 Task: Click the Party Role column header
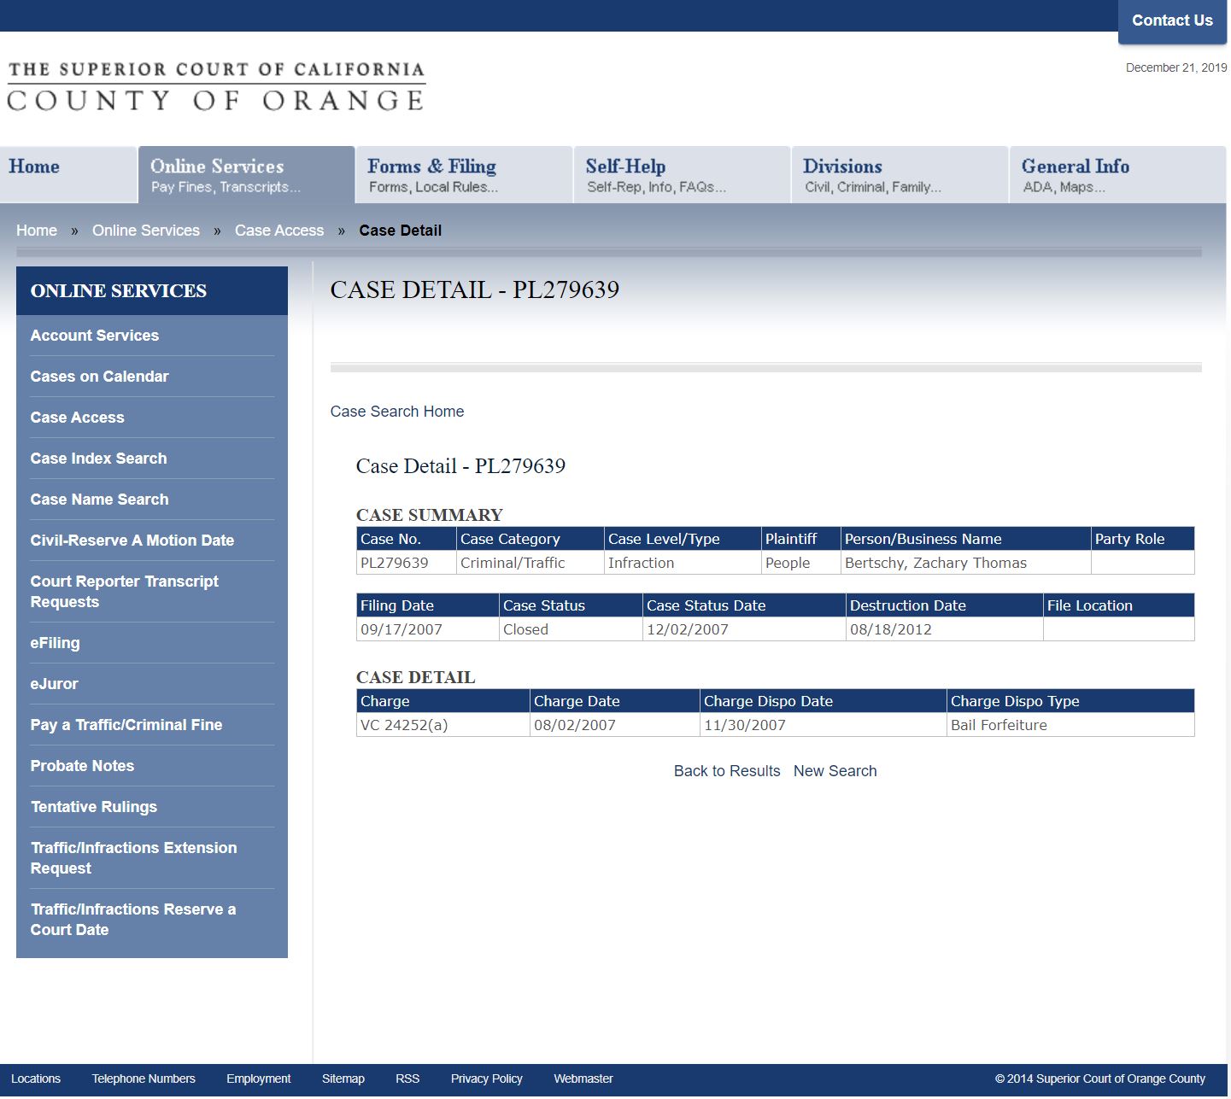[1142, 539]
